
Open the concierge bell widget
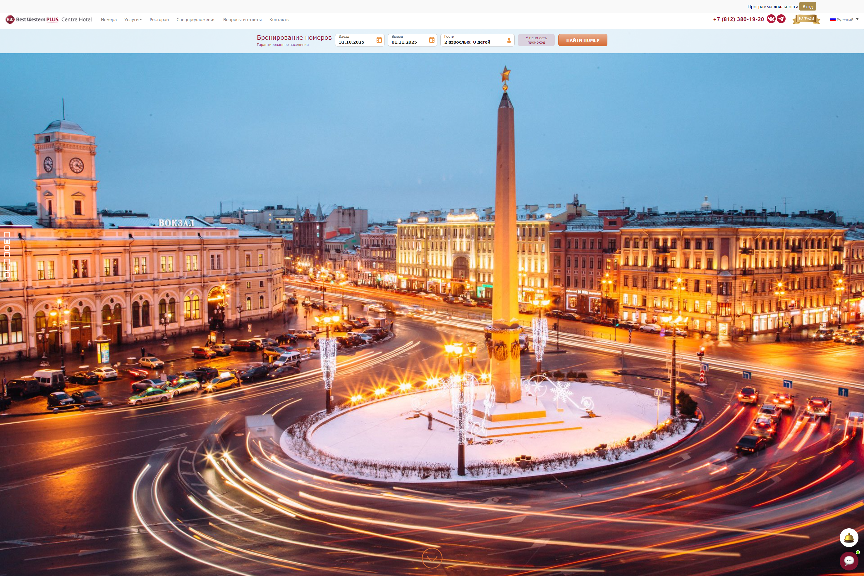(849, 537)
